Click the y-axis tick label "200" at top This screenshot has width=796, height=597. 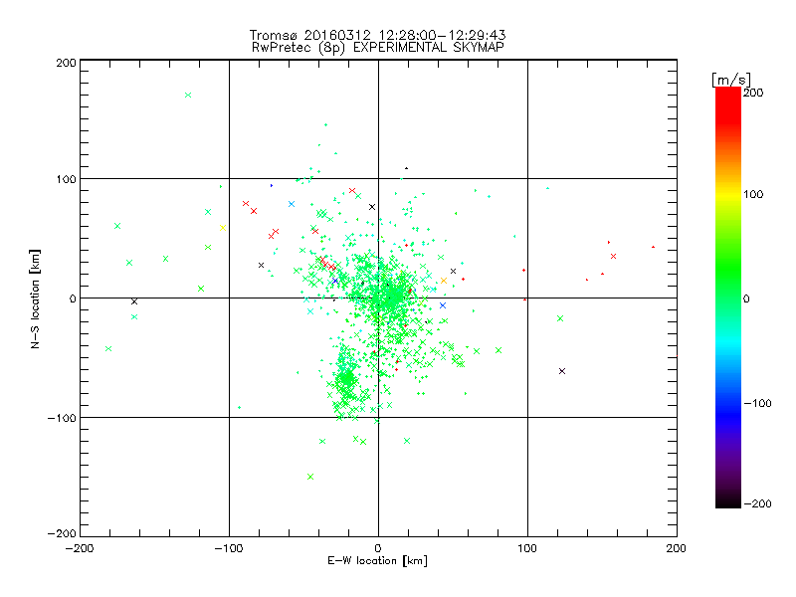(67, 63)
